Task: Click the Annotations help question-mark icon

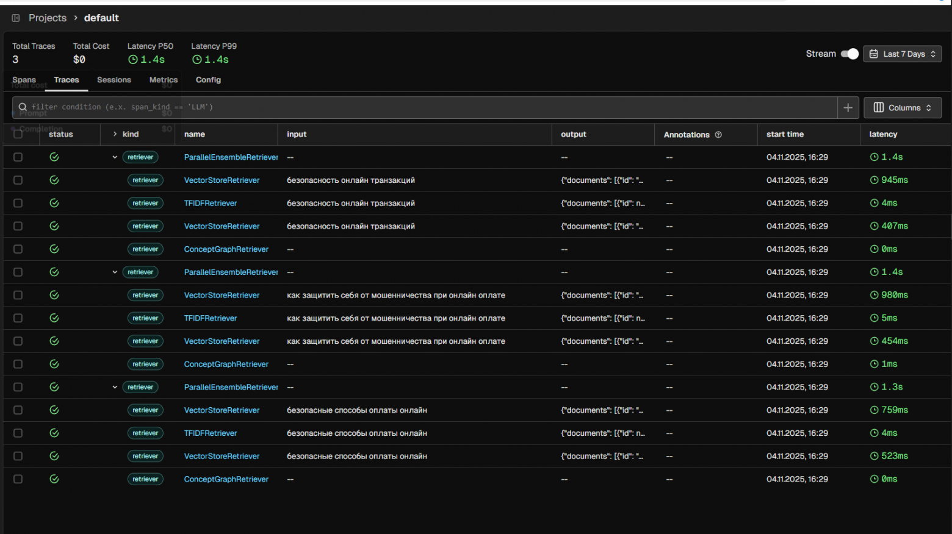Action: point(718,135)
